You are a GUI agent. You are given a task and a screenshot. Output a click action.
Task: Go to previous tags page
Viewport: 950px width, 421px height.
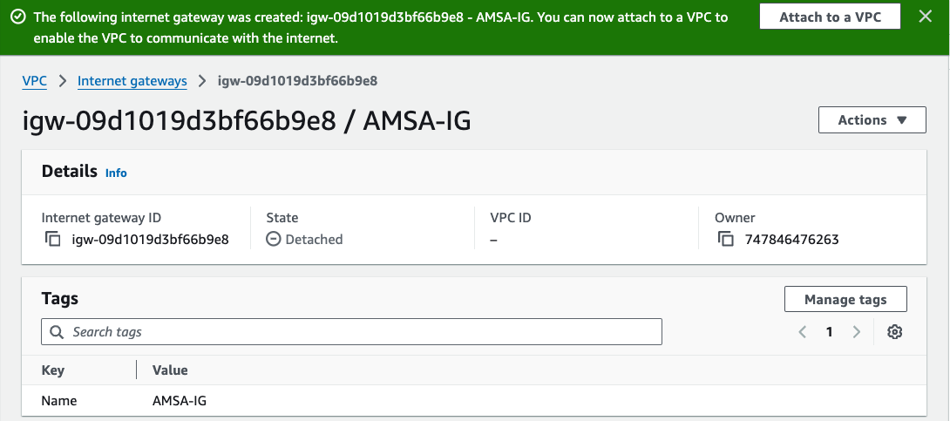click(x=803, y=332)
